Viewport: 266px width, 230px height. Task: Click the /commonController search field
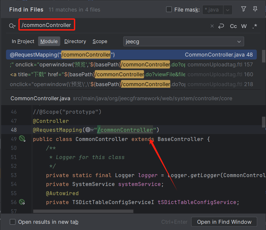pos(47,25)
